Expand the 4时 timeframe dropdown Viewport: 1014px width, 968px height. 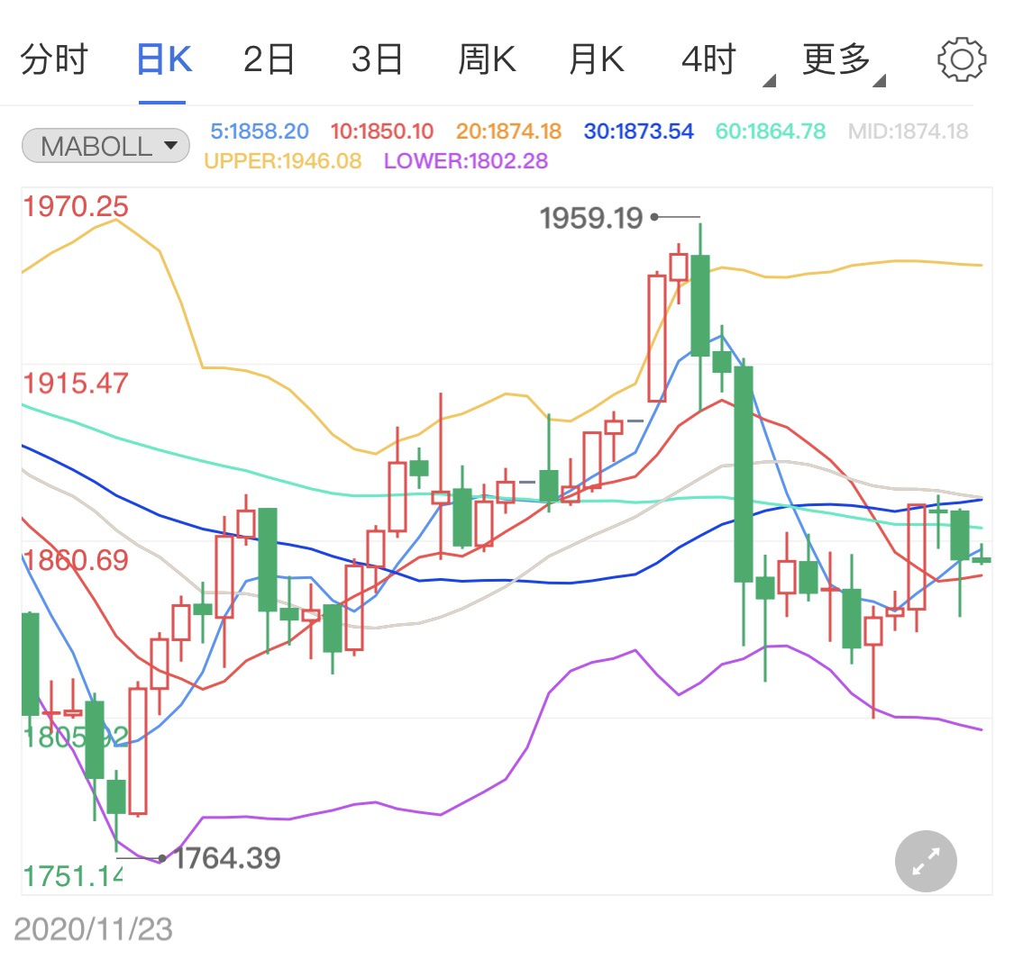pos(710,60)
